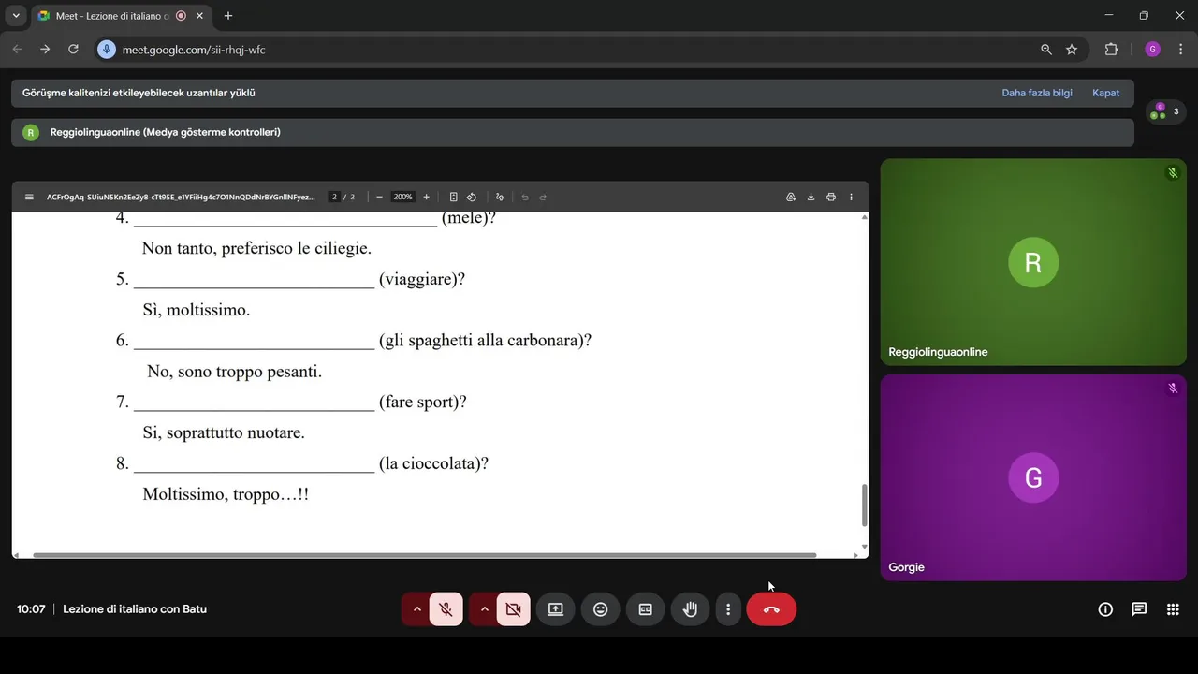The height and width of the screenshot is (674, 1198).
Task: Expand video settings arrow
Action: point(484,609)
